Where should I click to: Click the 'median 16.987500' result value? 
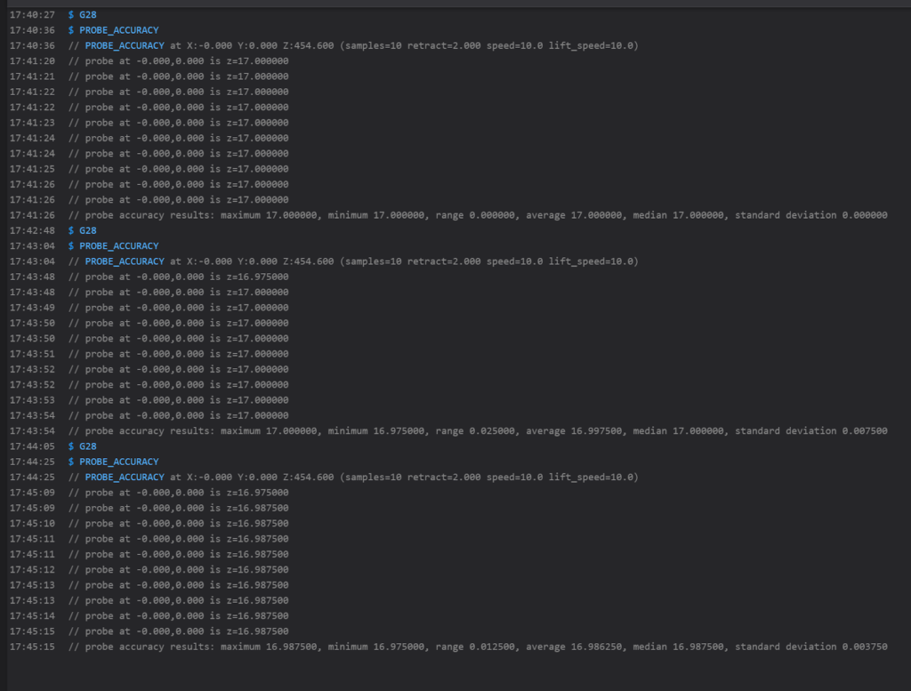pyautogui.click(x=678, y=647)
